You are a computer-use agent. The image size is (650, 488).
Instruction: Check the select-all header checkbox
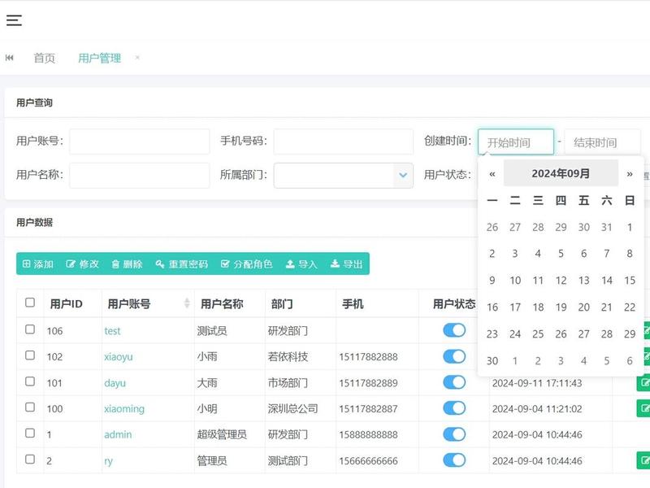30,303
